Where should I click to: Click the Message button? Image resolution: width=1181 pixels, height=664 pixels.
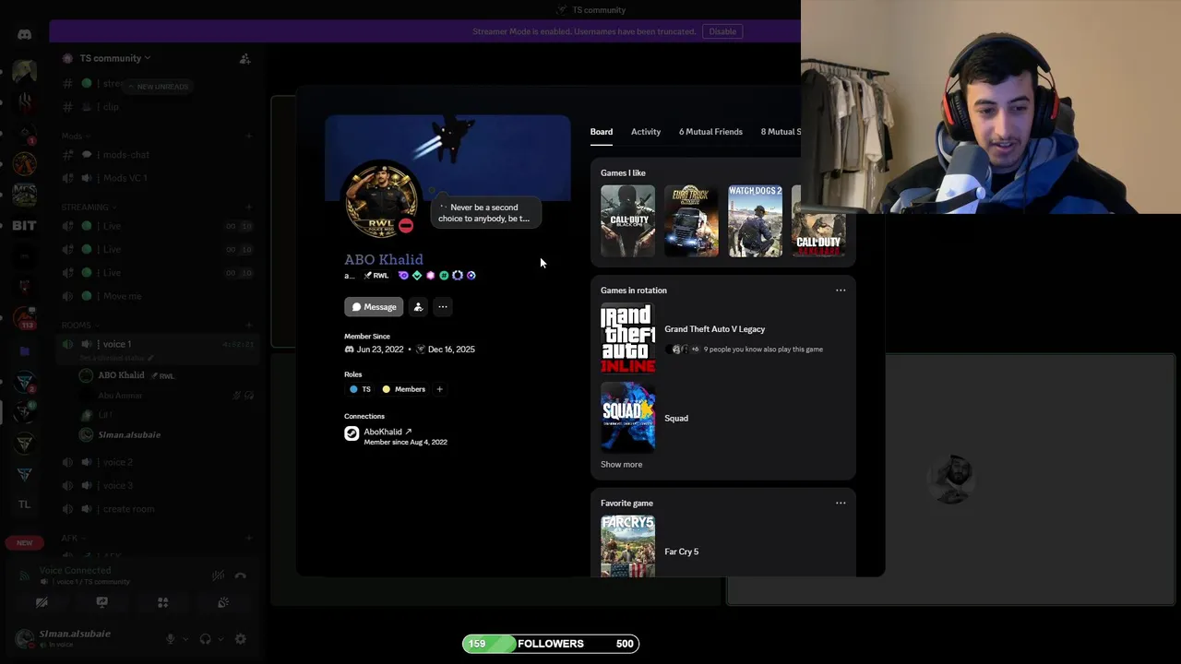[374, 307]
